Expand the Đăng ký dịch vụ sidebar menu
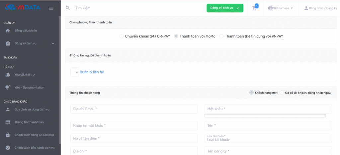The width and height of the screenshot is (340, 155). pos(53,43)
